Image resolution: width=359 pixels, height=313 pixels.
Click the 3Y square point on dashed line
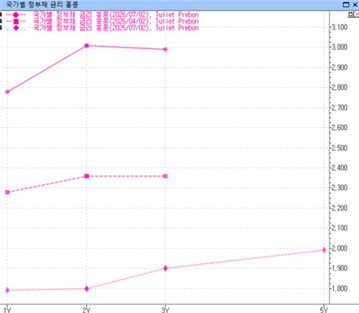point(165,176)
